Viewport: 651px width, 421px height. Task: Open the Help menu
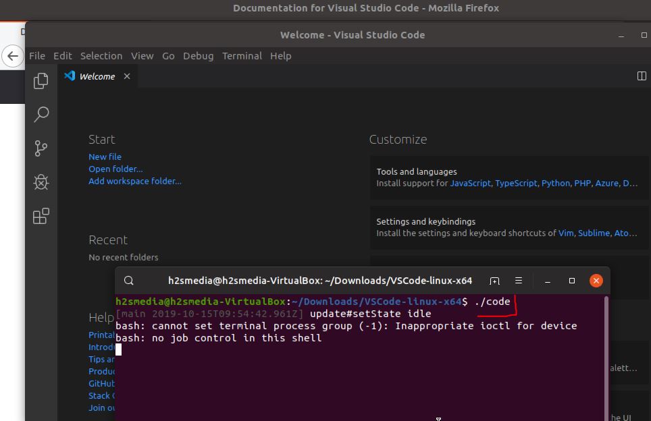[x=281, y=56]
